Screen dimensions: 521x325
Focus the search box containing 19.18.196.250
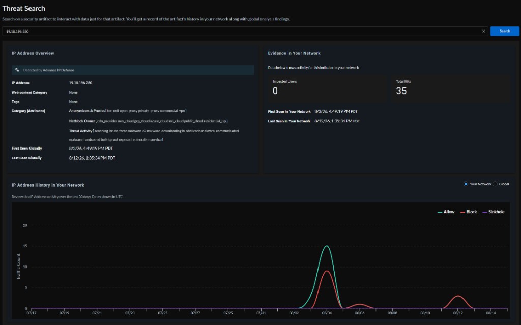(x=243, y=31)
